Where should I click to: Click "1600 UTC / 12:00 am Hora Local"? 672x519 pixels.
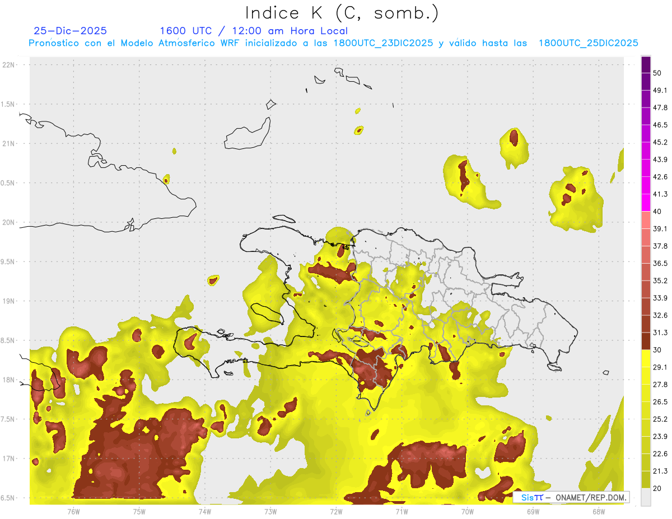pos(254,31)
